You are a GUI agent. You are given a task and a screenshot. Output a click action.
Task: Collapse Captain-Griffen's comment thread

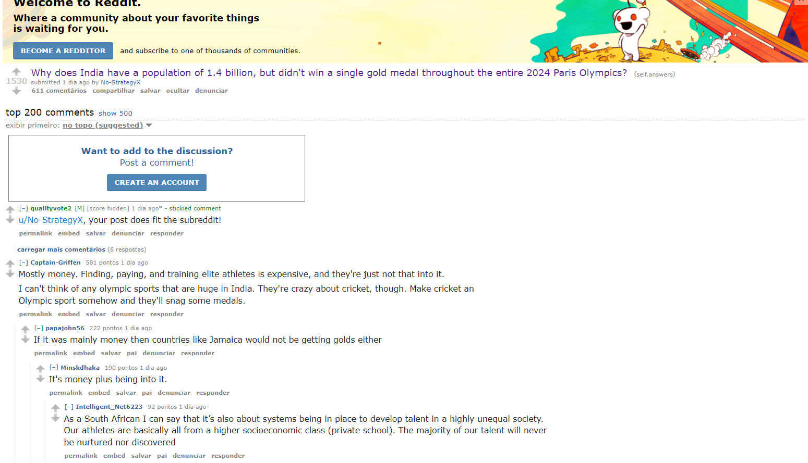click(23, 262)
